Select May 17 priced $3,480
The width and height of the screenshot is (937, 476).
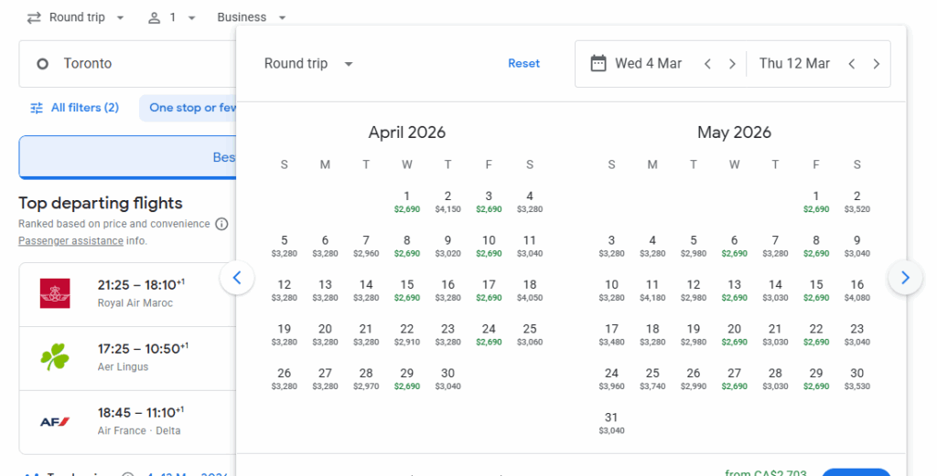coord(611,334)
